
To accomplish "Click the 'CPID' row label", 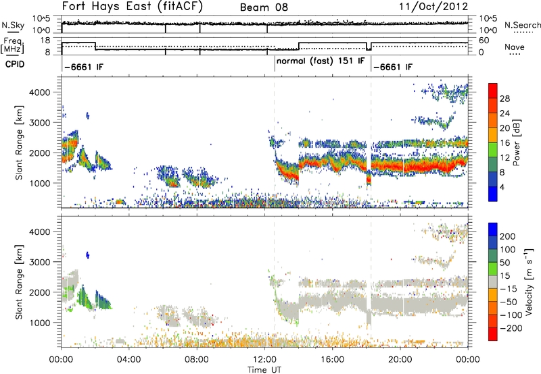I will (x=15, y=64).
